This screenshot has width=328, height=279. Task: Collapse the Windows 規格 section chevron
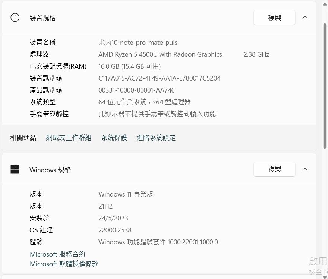305,169
